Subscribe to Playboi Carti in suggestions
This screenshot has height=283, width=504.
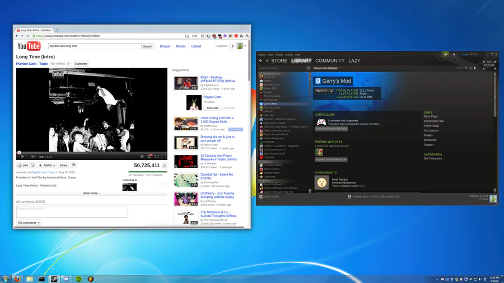[212, 108]
